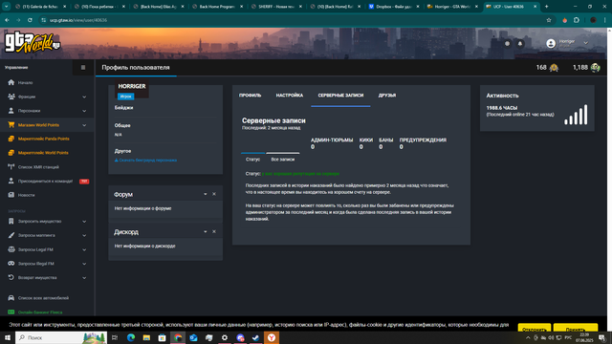This screenshot has width=612, height=344.
Task: Open Steam from the taskbar
Action: click(255, 337)
